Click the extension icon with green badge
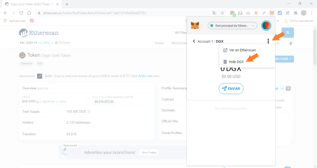Viewport: 317px width, 168px height. pyautogui.click(x=232, y=13)
